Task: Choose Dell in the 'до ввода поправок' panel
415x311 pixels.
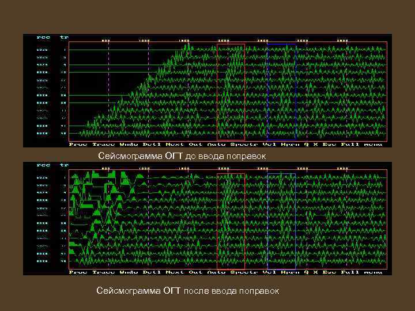Action: click(152, 144)
